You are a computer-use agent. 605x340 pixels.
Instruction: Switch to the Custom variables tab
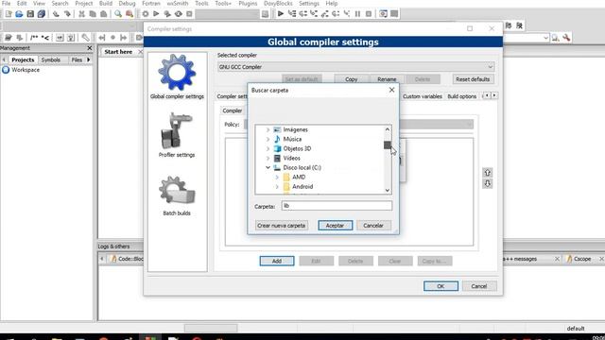coord(423,96)
